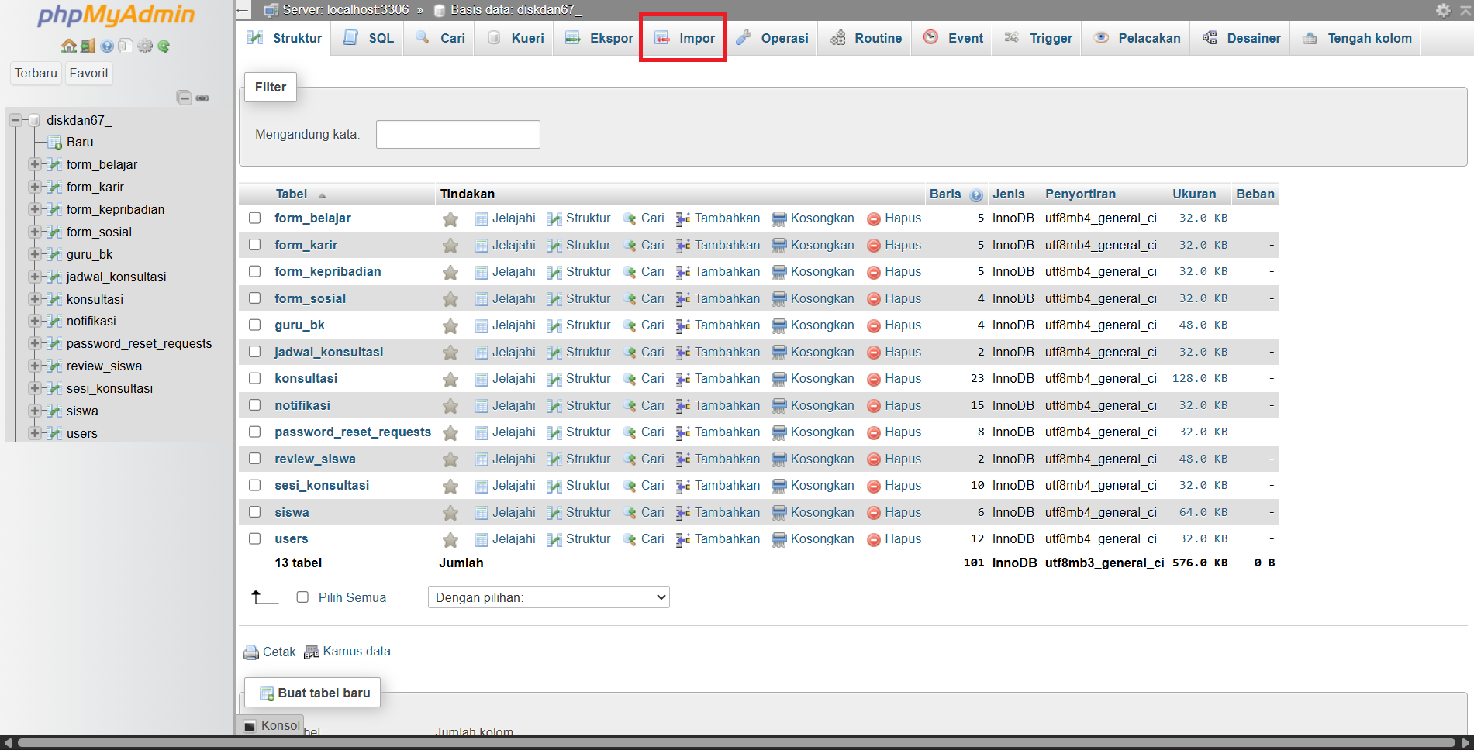Open phpMyAdmin documentation help icon
Viewport: 1474px width, 750px height.
[107, 46]
